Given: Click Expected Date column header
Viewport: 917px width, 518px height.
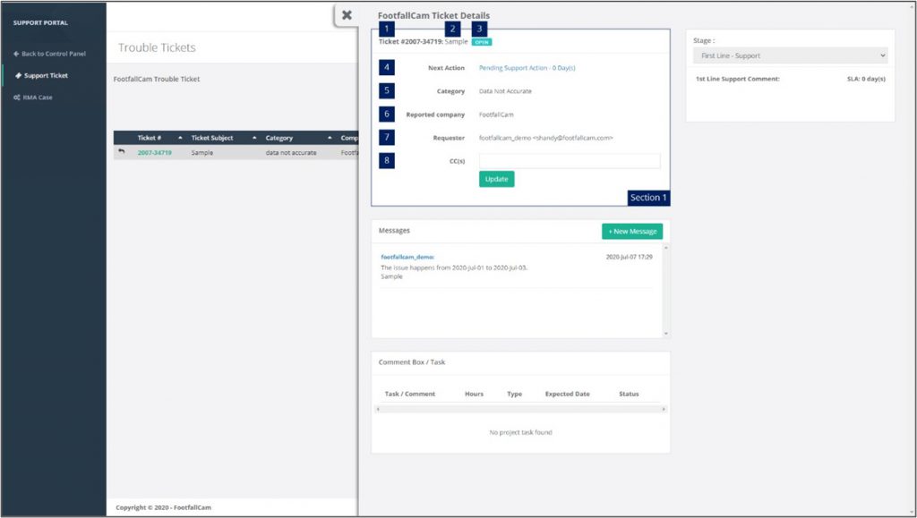Looking at the screenshot, I should (567, 395).
